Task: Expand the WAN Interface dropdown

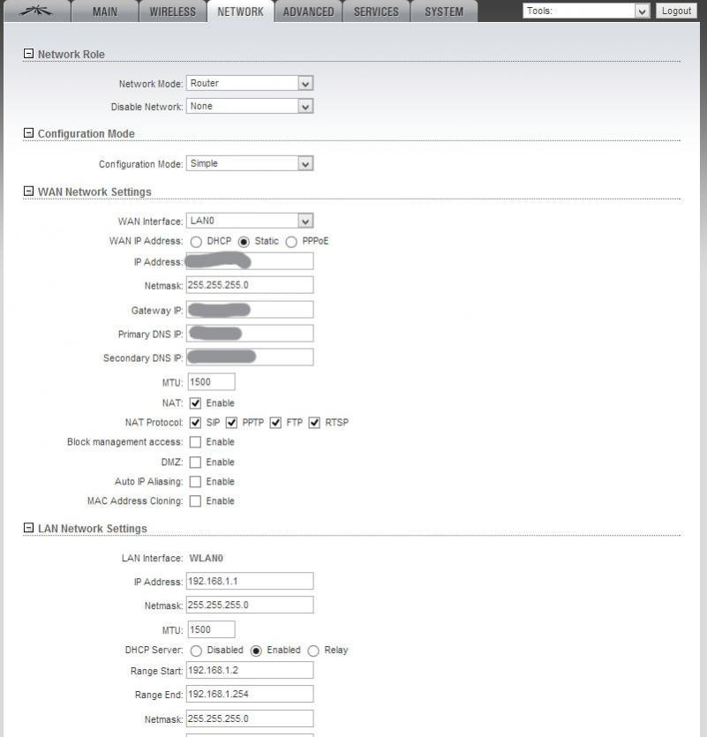Action: [250, 222]
